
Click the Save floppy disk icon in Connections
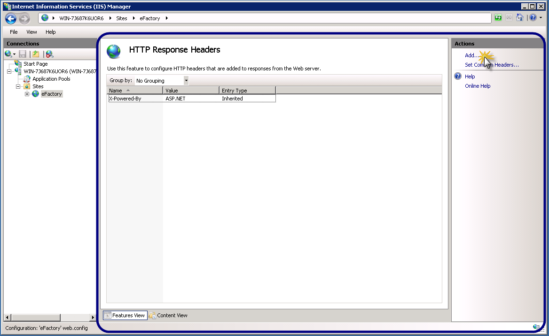click(23, 54)
